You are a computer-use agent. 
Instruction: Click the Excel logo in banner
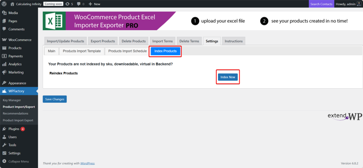point(54,21)
